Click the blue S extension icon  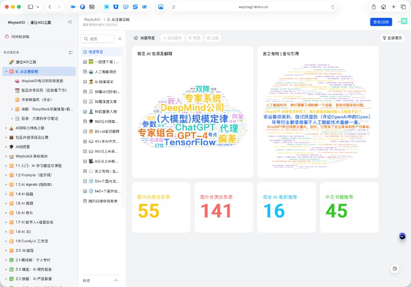[x=135, y=7]
